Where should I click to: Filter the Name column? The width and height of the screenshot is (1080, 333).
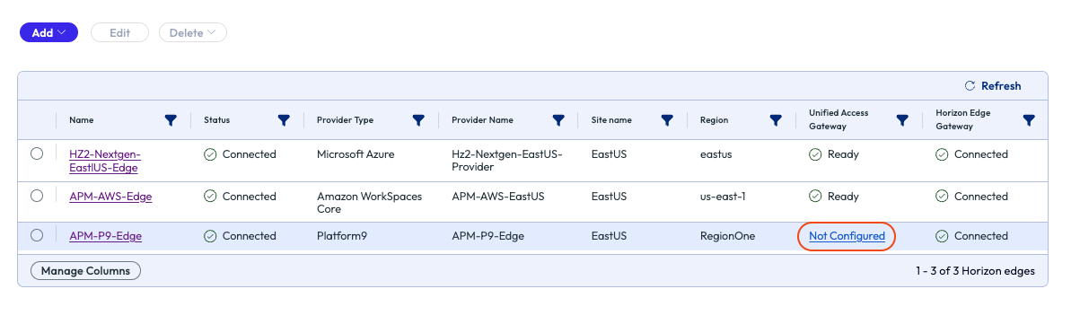pyautogui.click(x=171, y=119)
